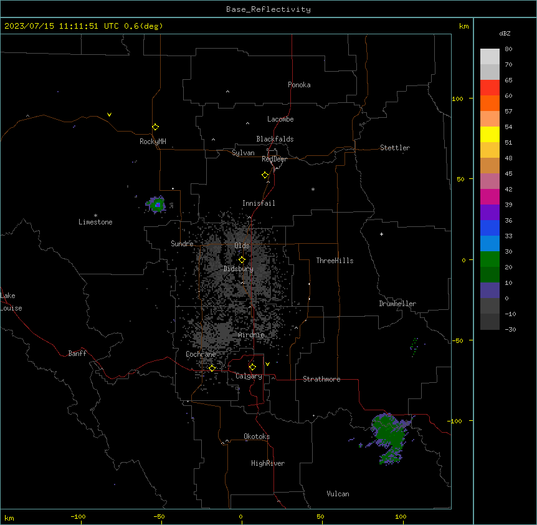Click the white asterisk east of Innisfail
Viewport: 537px width, 525px height.
313,189
